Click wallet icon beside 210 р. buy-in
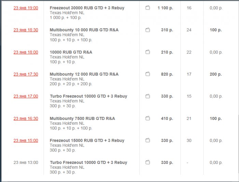 [x=148, y=52]
